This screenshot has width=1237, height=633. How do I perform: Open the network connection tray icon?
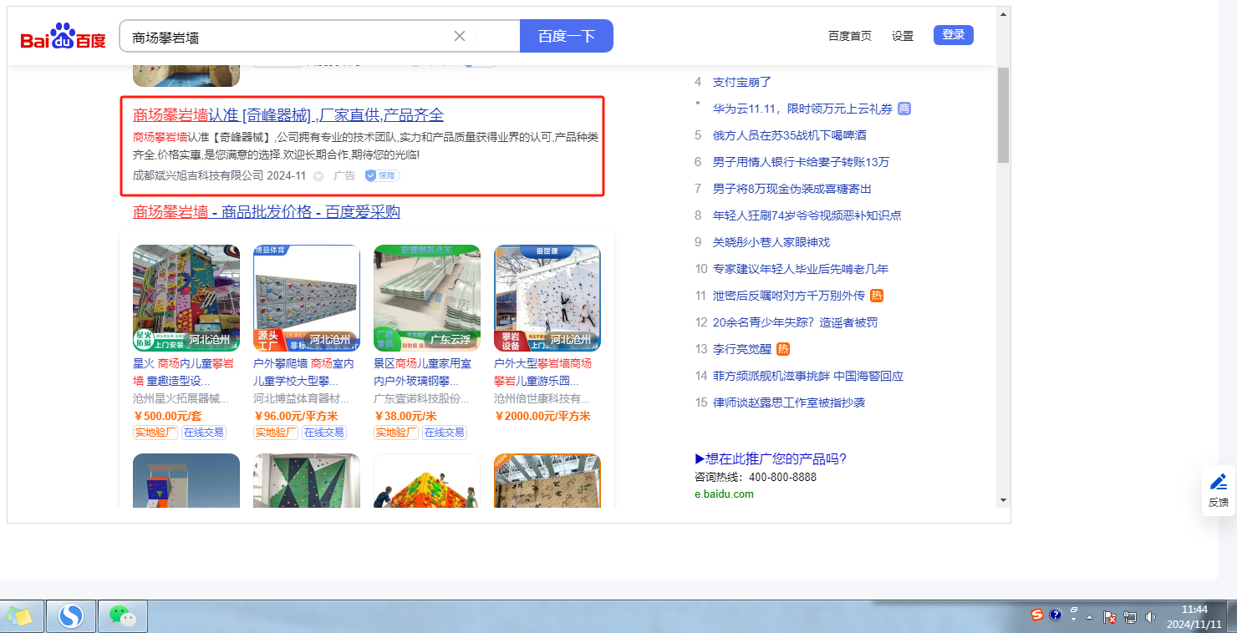[x=1130, y=617]
